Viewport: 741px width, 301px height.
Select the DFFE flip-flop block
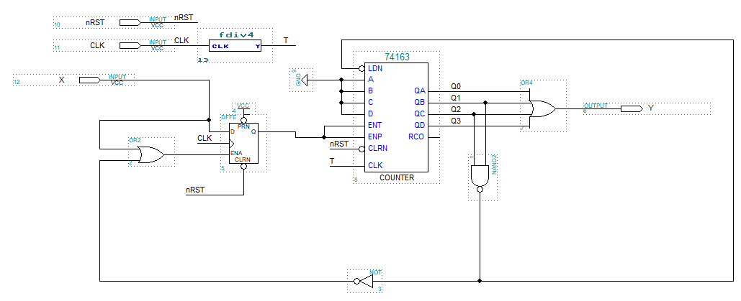pyautogui.click(x=243, y=144)
